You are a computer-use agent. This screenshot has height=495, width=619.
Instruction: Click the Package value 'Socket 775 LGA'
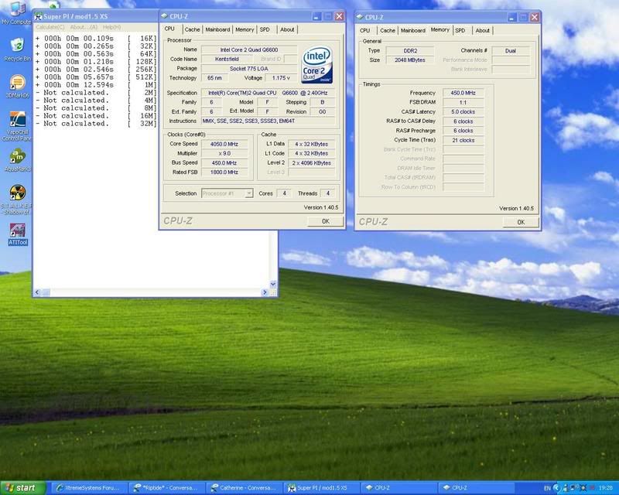pyautogui.click(x=249, y=69)
